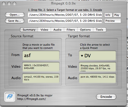The height and width of the screenshot is (107, 128).
Task: Click the Preview button
Action: pos(113,21)
